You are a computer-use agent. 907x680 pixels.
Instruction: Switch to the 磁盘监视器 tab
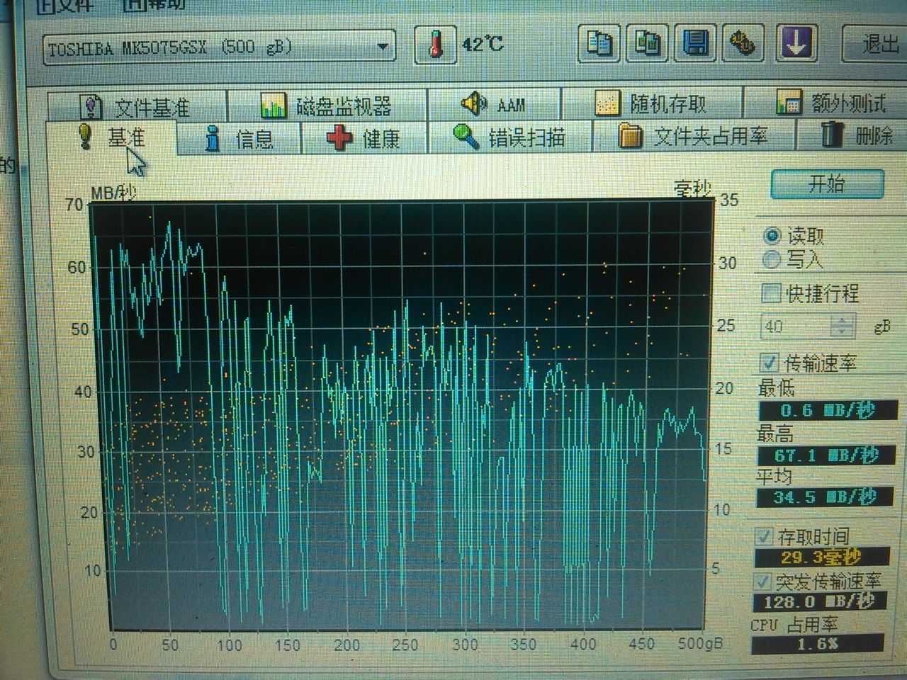[326, 106]
